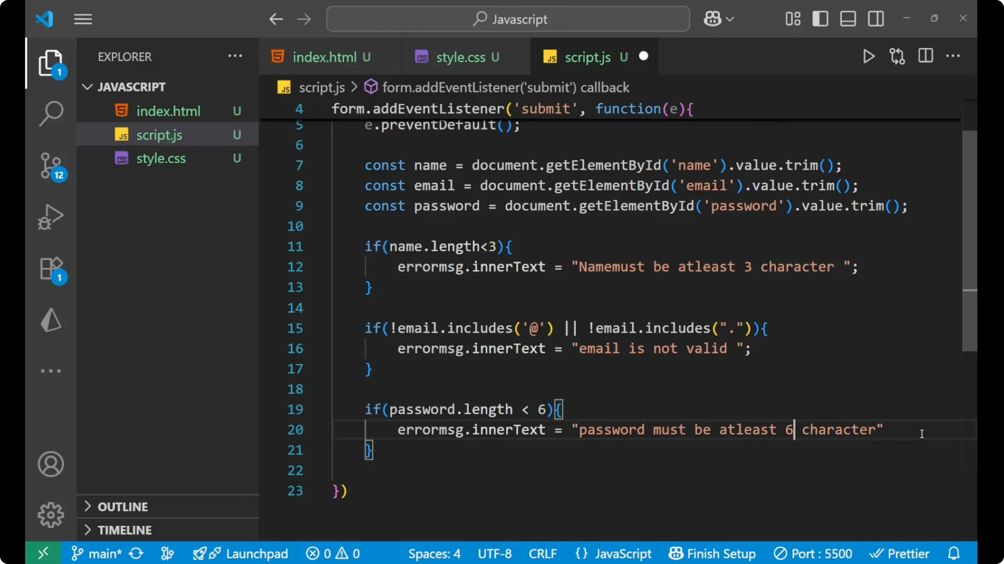Open Accounts icon in activity bar
This screenshot has height=564, width=1004.
pyautogui.click(x=51, y=464)
